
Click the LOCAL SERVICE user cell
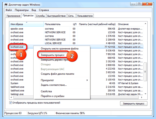(53, 43)
